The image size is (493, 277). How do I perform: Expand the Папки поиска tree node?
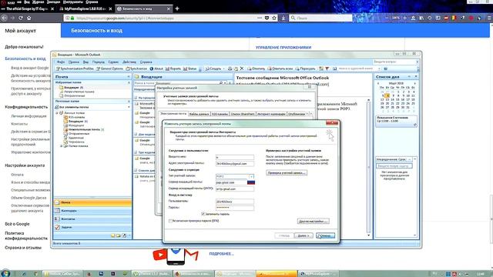[x=62, y=146]
